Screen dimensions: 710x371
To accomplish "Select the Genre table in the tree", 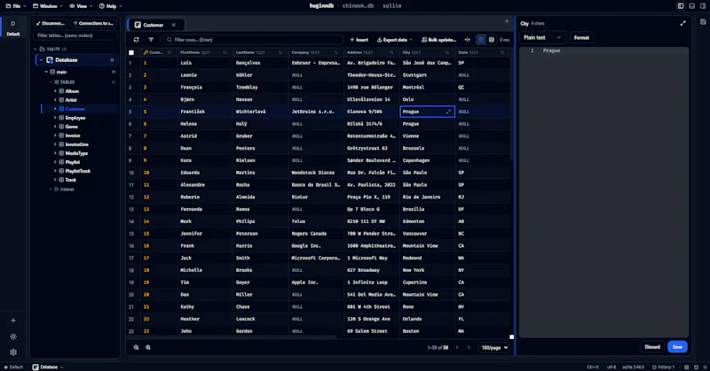I will click(x=71, y=127).
